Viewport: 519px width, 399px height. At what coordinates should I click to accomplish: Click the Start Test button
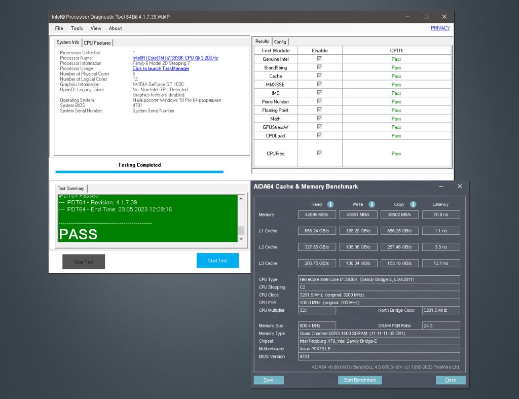[x=217, y=261]
